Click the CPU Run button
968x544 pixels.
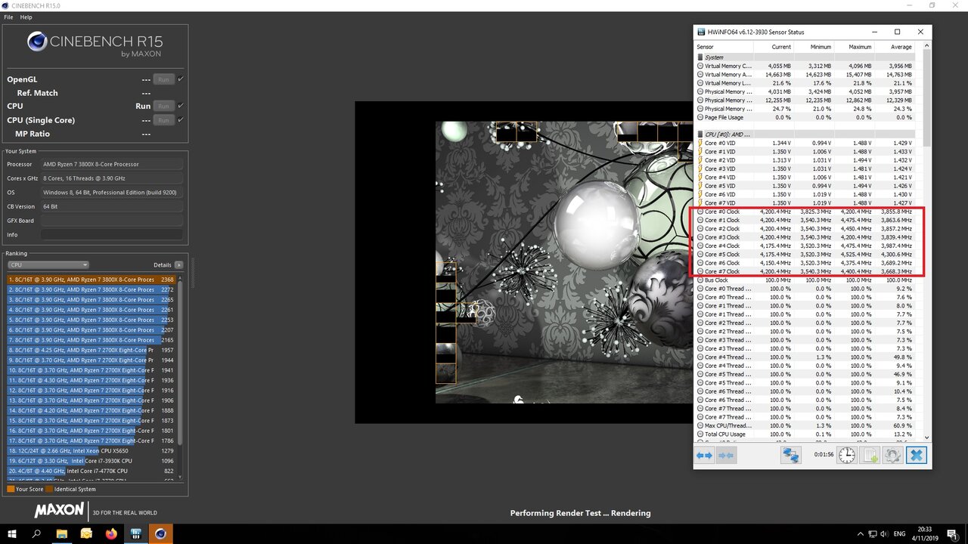(163, 106)
